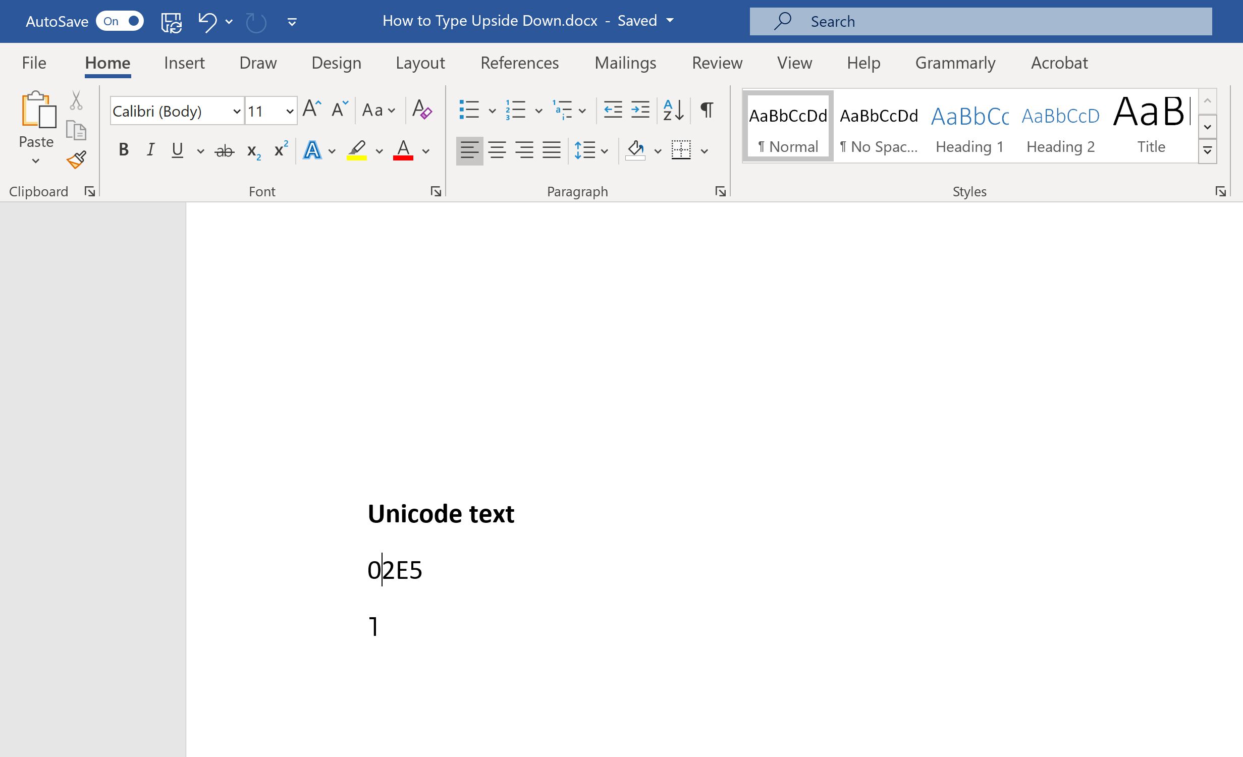Open the Styles expander arrow
The height and width of the screenshot is (757, 1243).
point(1221,192)
